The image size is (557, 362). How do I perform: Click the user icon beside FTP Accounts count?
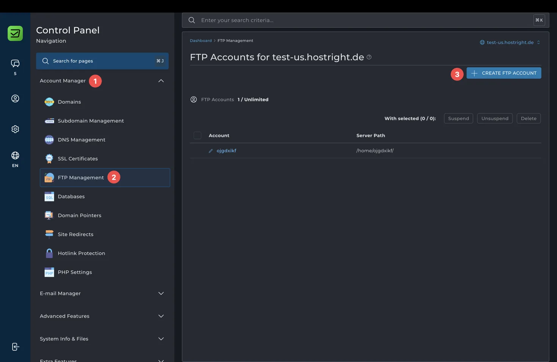click(x=194, y=100)
